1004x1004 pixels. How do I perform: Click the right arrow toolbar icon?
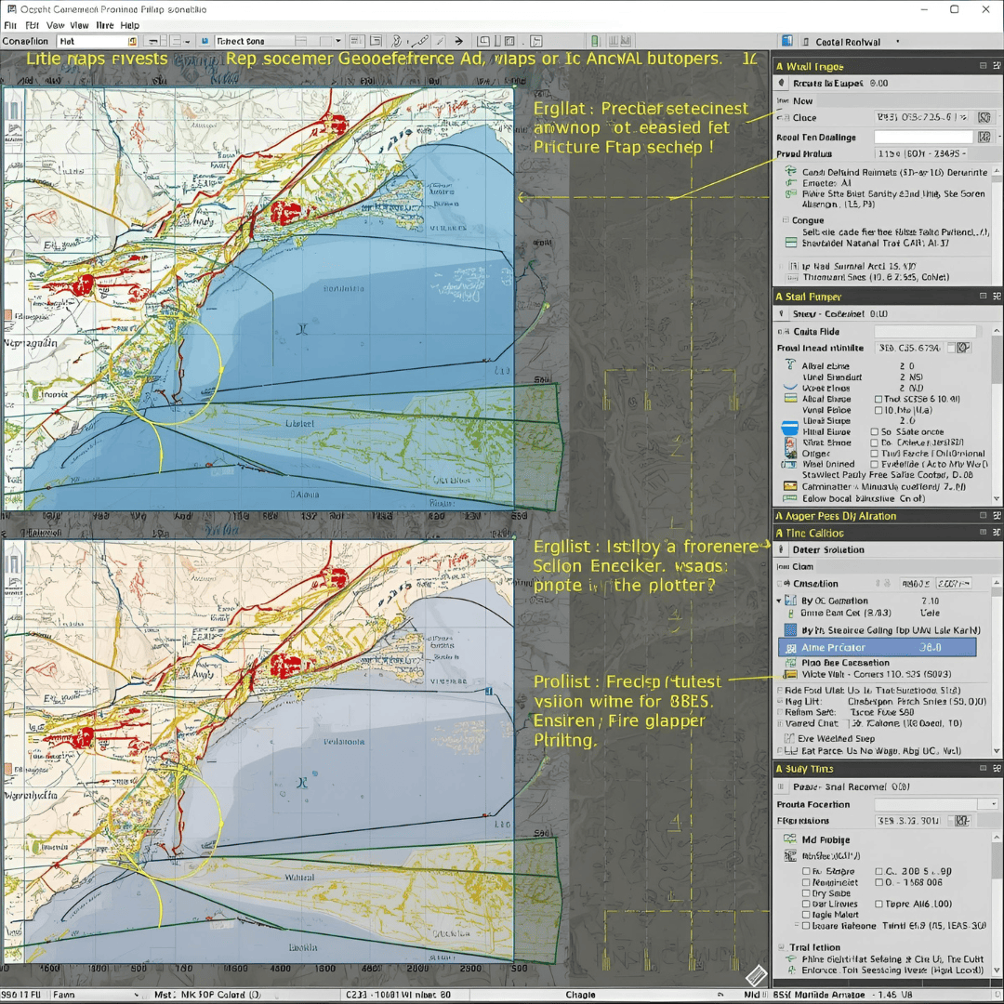click(458, 42)
